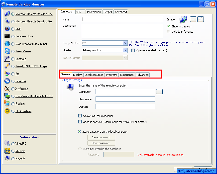Switch to the Experience tab
Viewport: 217px width, 174px height.
[x=127, y=75]
